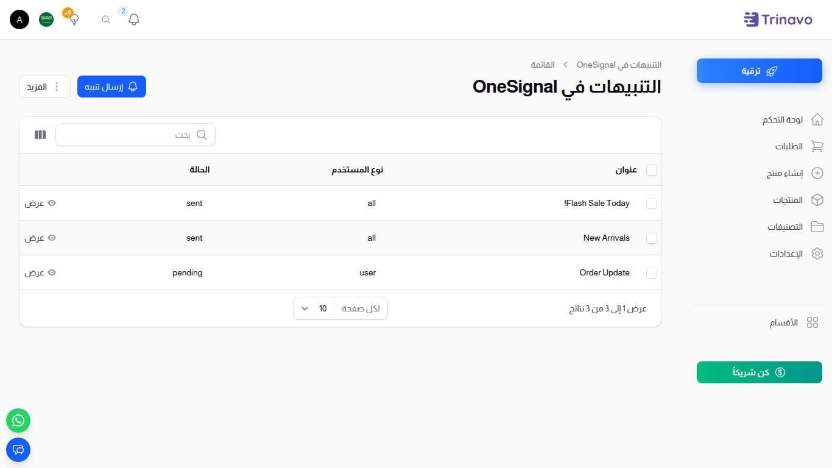The height and width of the screenshot is (468, 832).
Task: Check the Order Update row checkbox
Action: pos(652,273)
